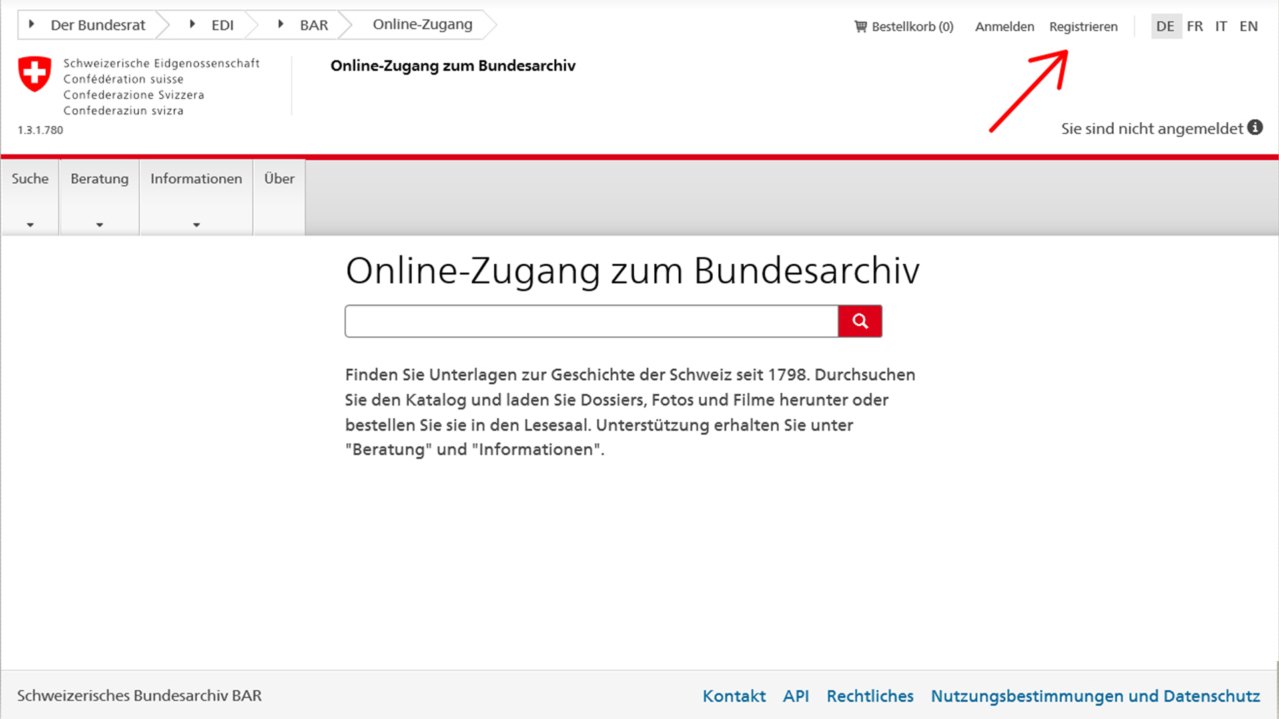The image size is (1279, 719).
Task: Open the API footer link
Action: tap(796, 696)
